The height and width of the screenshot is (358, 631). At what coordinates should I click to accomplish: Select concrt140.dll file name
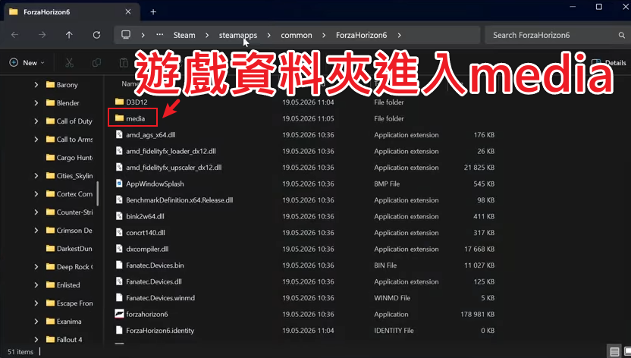pos(146,233)
